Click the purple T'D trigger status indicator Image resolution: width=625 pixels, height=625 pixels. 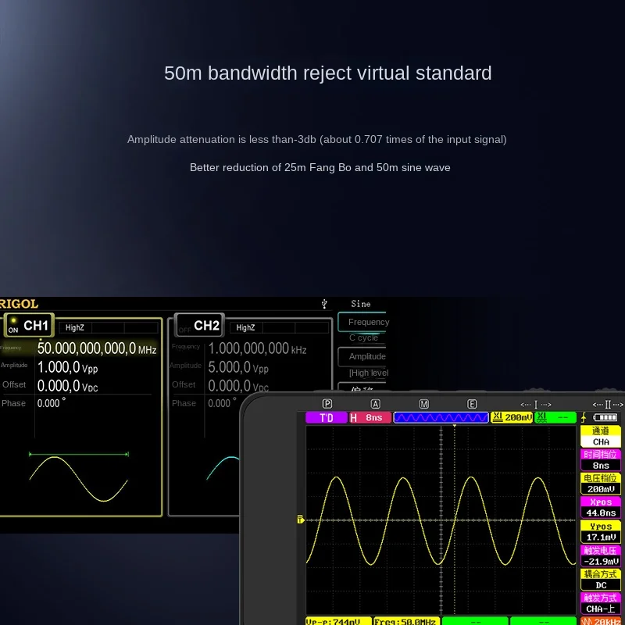click(327, 417)
